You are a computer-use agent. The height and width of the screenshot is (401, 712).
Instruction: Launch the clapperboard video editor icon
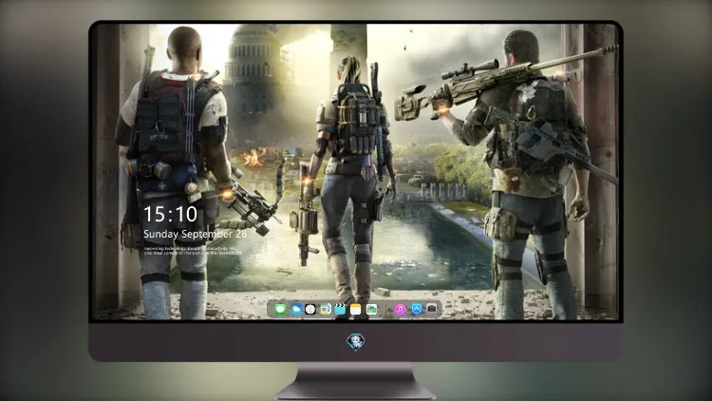[340, 310]
